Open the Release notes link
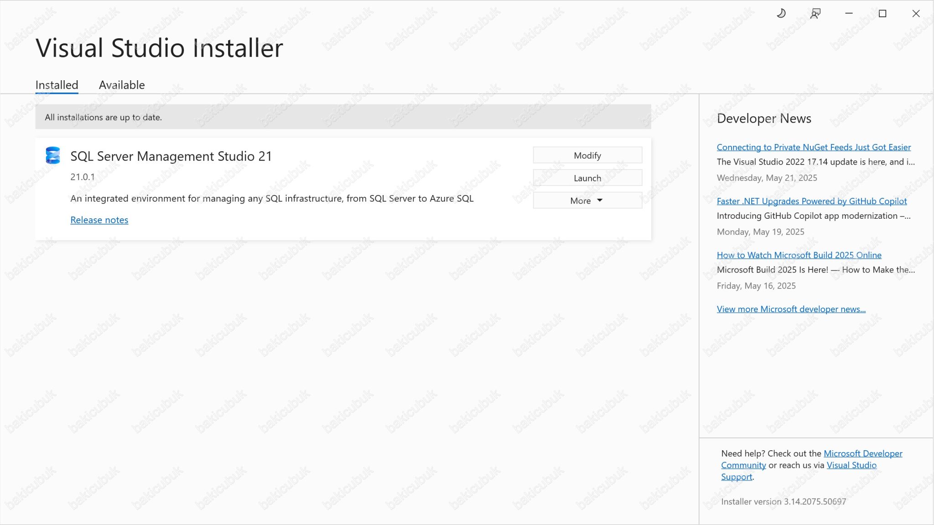Image resolution: width=934 pixels, height=525 pixels. tap(99, 220)
